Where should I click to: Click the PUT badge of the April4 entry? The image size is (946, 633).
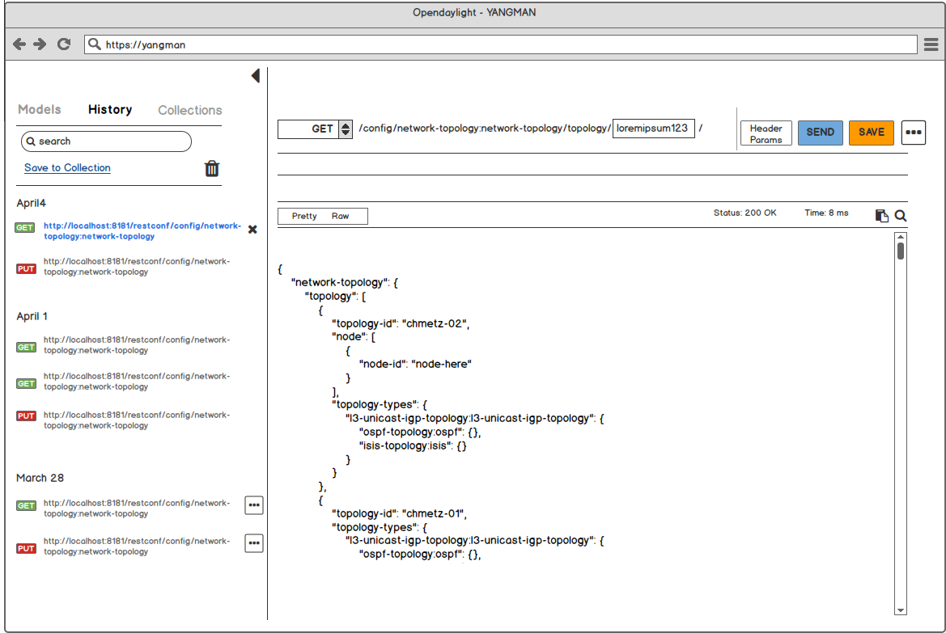26,269
